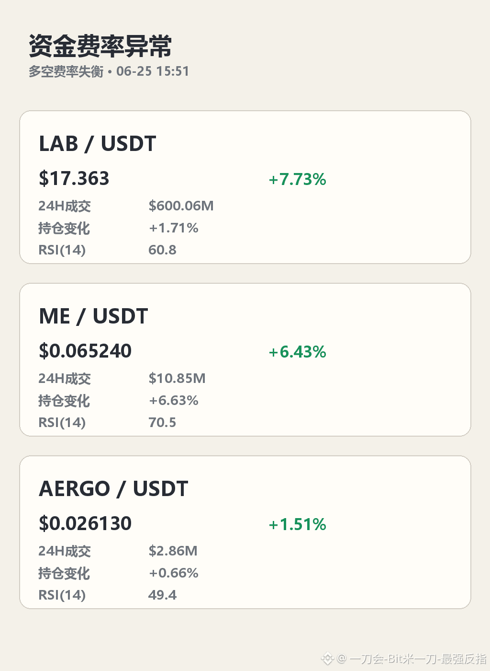Click the +7.73% change for LAB
The width and height of the screenshot is (490, 671).
298,179
